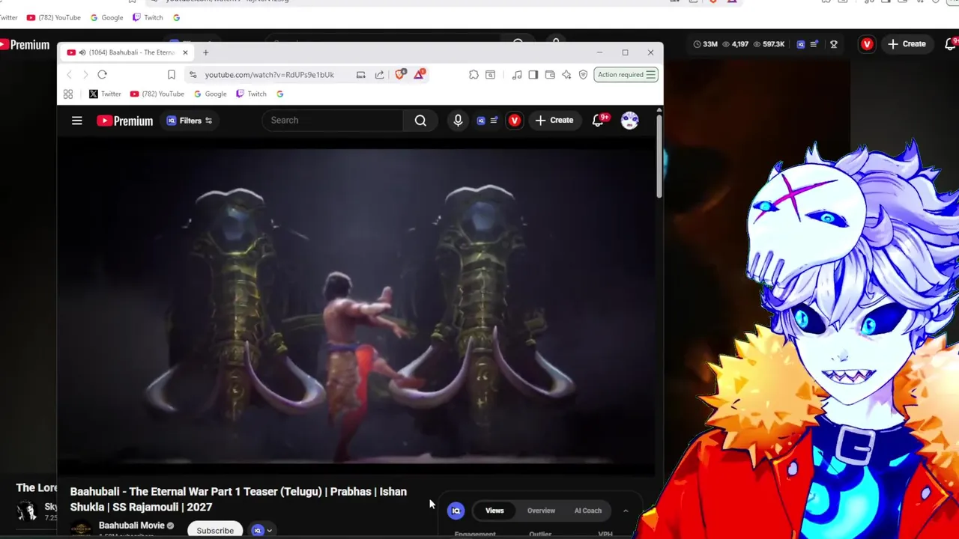Open the (782) YouTube bookmark in front window
959x539 pixels.
(157, 94)
